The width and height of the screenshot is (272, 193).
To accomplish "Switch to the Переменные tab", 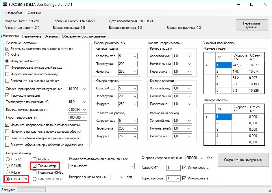I will [32, 36].
